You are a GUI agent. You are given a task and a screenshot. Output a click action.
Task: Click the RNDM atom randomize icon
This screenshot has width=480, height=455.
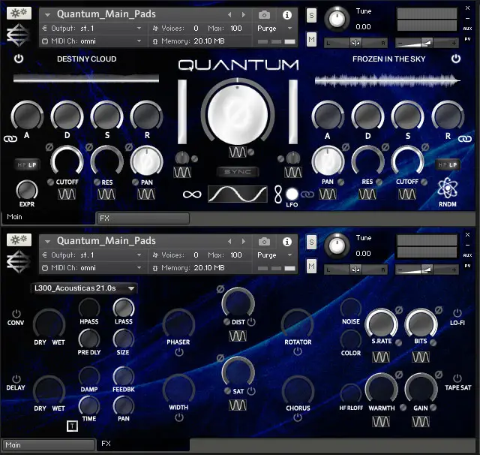[x=448, y=188]
